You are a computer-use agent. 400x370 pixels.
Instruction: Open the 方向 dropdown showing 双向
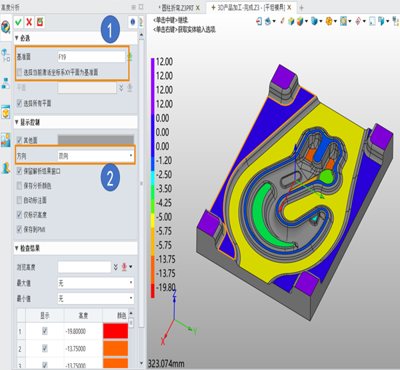point(96,155)
